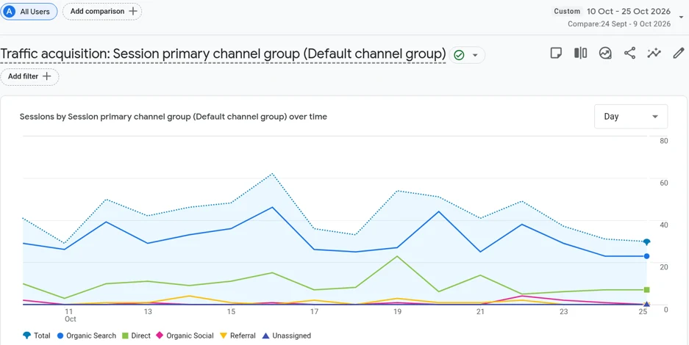Click the date range dropdown arrow

[x=681, y=18]
